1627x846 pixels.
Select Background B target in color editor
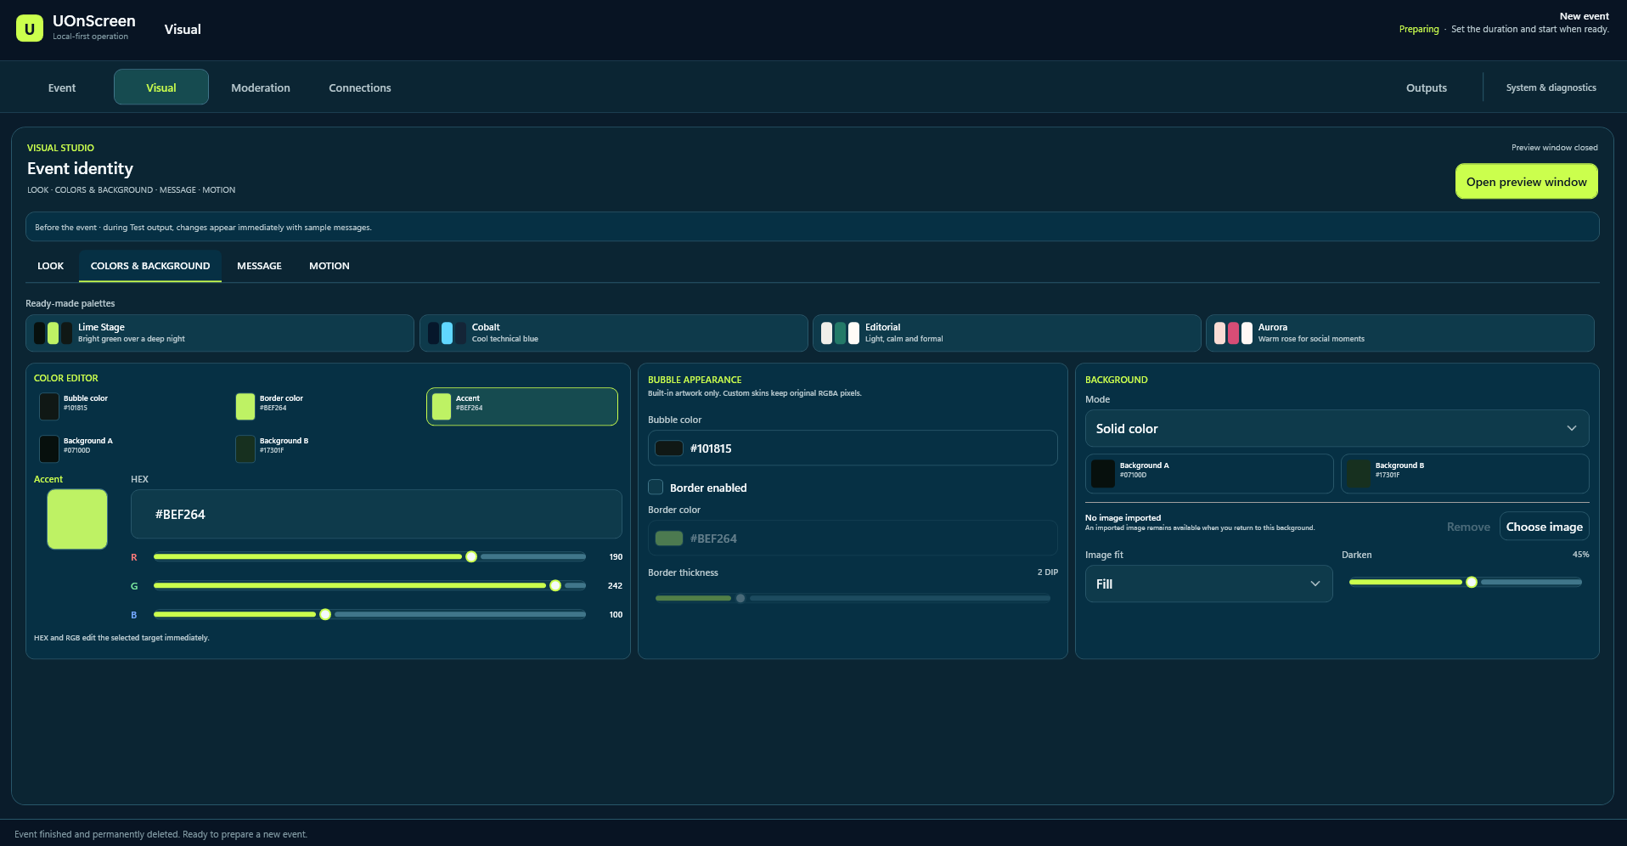[326, 448]
